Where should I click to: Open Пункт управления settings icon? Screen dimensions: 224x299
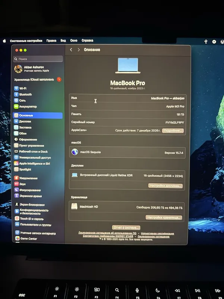click(16, 145)
